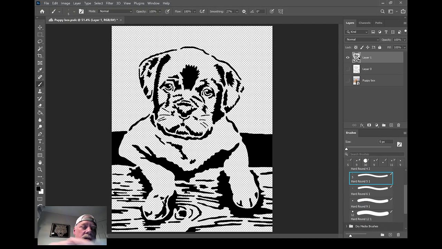Toggle lock all for layer
This screenshot has height=249, width=442.
tap(379, 47)
